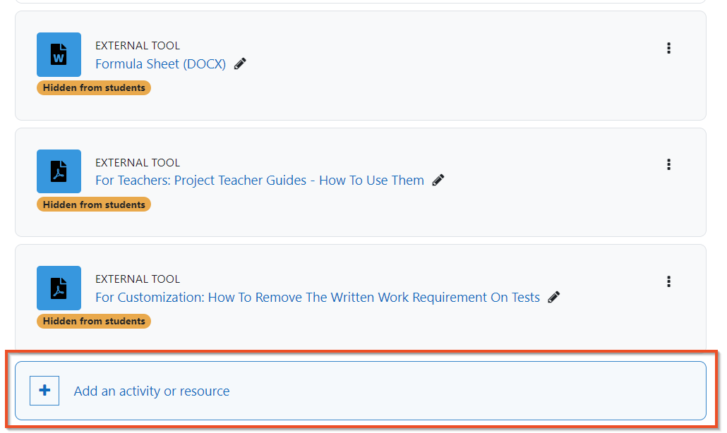This screenshot has height=433, width=727.
Task: Open the Formula Sheet (DOCX) link
Action: 160,64
